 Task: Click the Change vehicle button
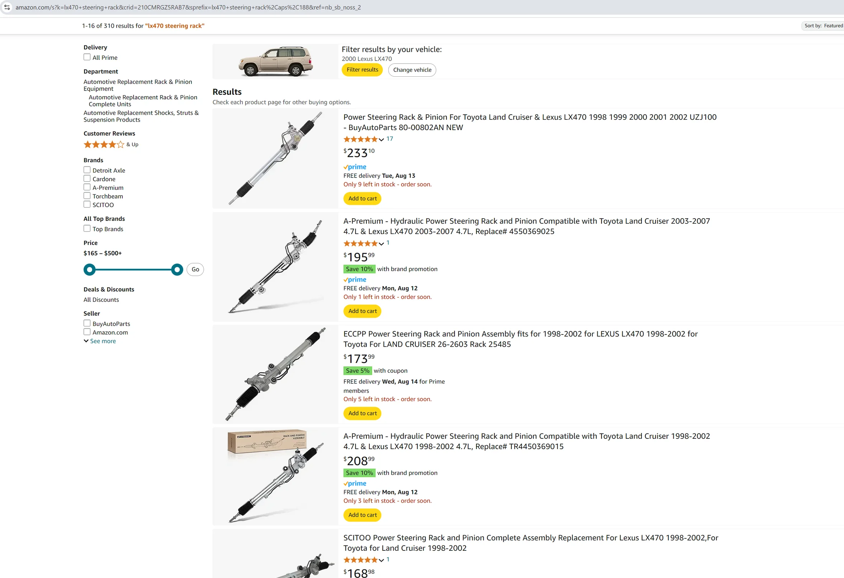(x=412, y=70)
